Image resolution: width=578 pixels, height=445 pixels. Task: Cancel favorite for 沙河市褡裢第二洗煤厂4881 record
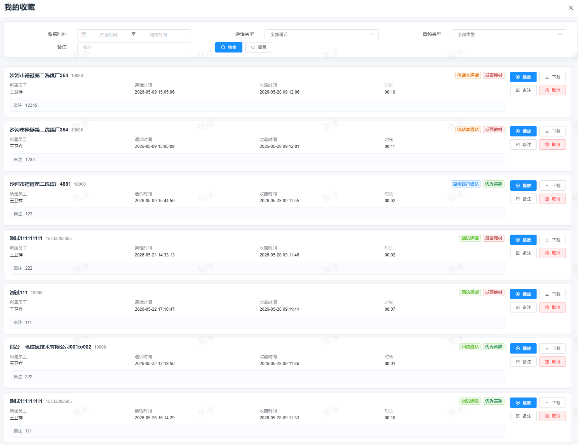pos(552,199)
